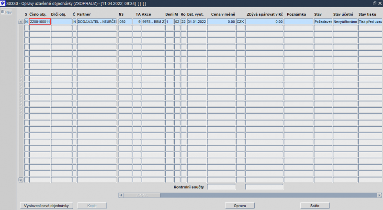383x210 pixels.
Task: Click the S column cell N in first row
Action: (26, 22)
